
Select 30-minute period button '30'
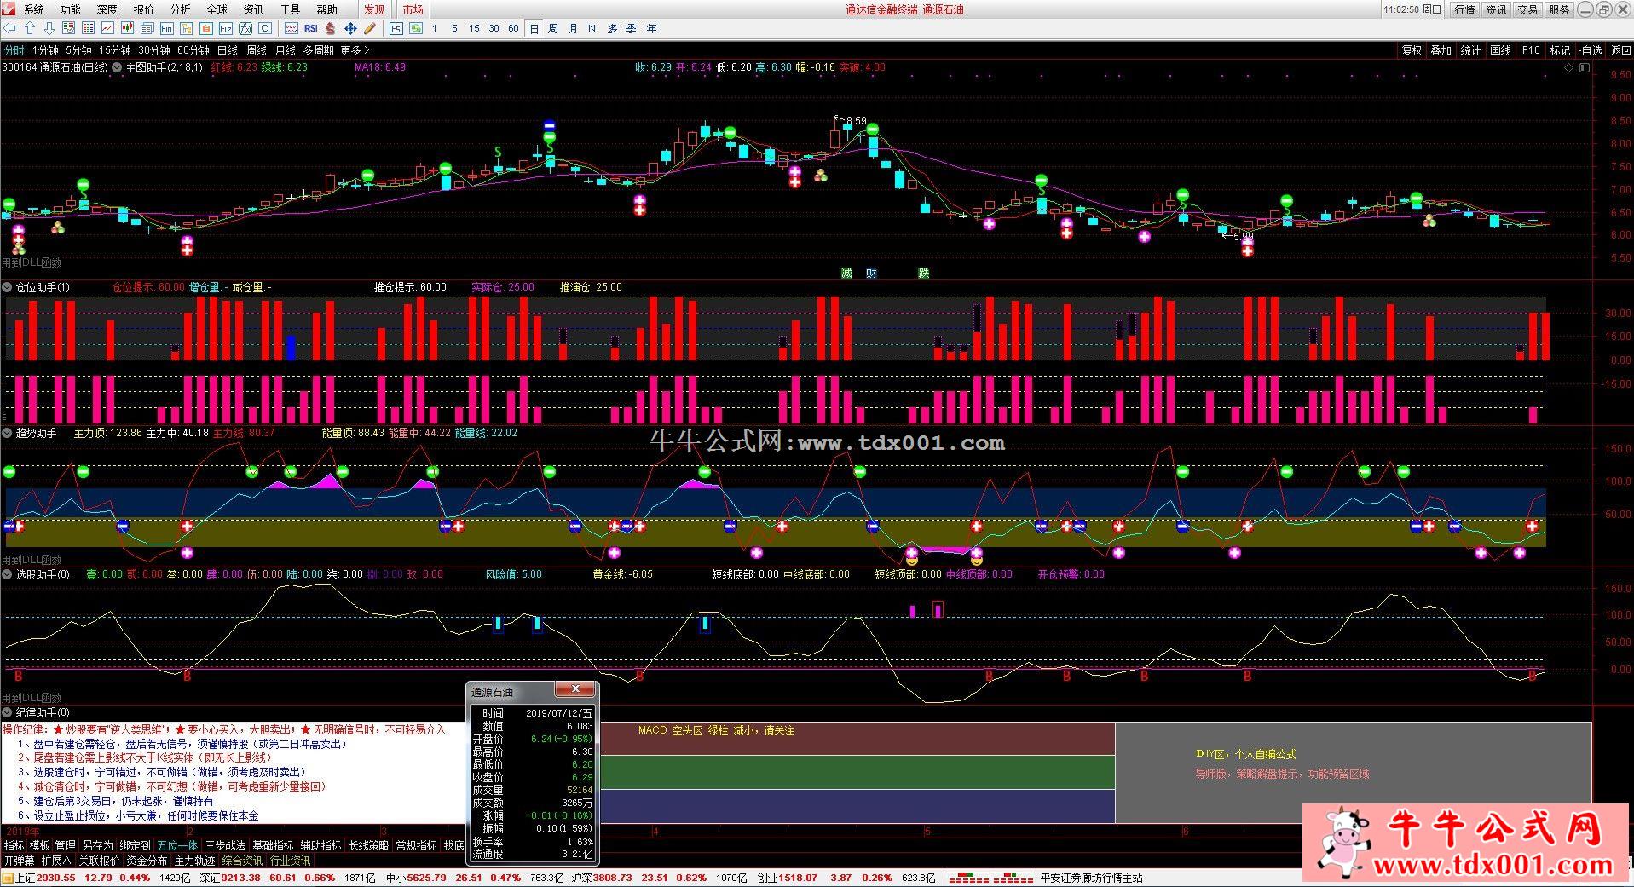(494, 28)
